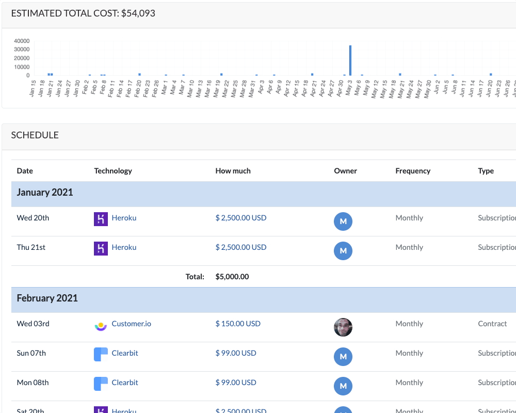Click the $5,000.00 total value

point(232,276)
